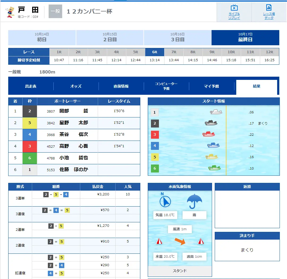Open the コンピューター予想 tab

(x=166, y=86)
